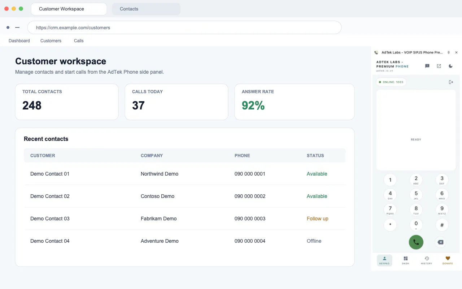Open the Calls nav item
Image resolution: width=462 pixels, height=289 pixels.
79,41
